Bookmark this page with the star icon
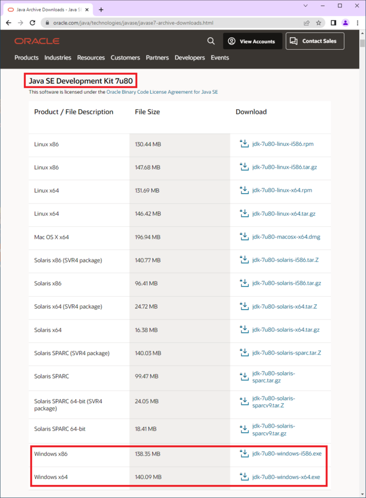 tap(319, 23)
